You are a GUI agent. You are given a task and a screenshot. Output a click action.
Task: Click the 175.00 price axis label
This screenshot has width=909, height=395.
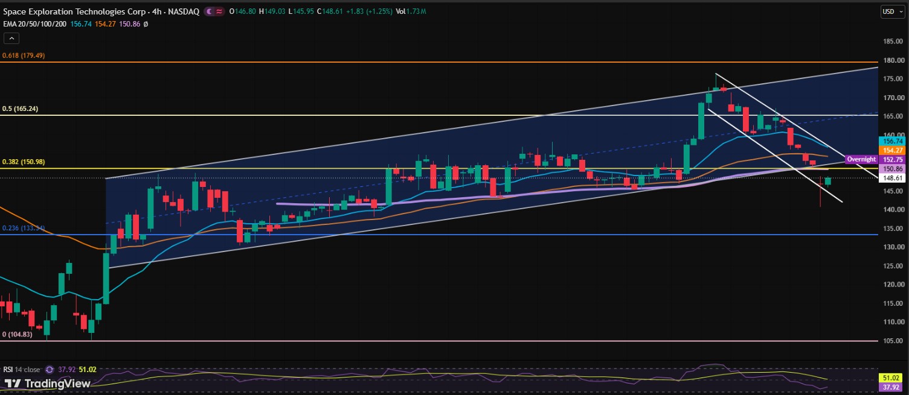click(x=893, y=79)
